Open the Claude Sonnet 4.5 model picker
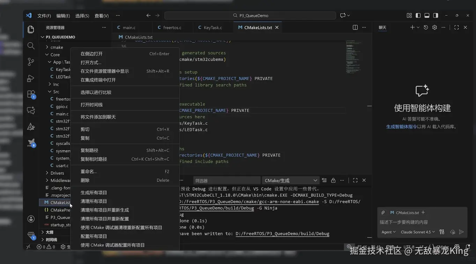This screenshot has width=476, height=264. click(x=418, y=232)
